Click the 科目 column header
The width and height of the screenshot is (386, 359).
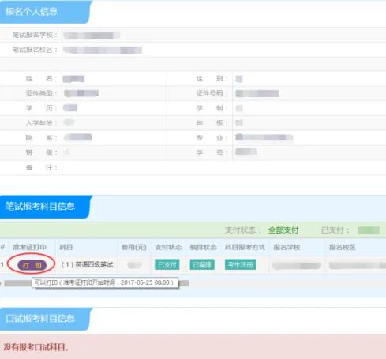[x=66, y=247]
